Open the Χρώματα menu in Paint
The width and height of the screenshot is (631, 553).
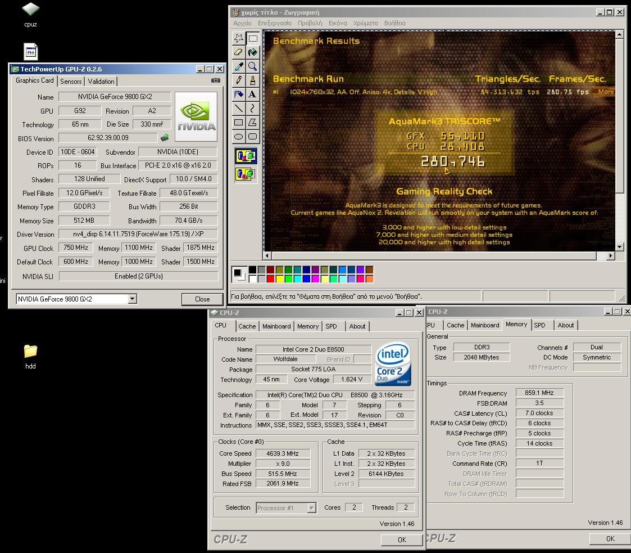coord(365,23)
